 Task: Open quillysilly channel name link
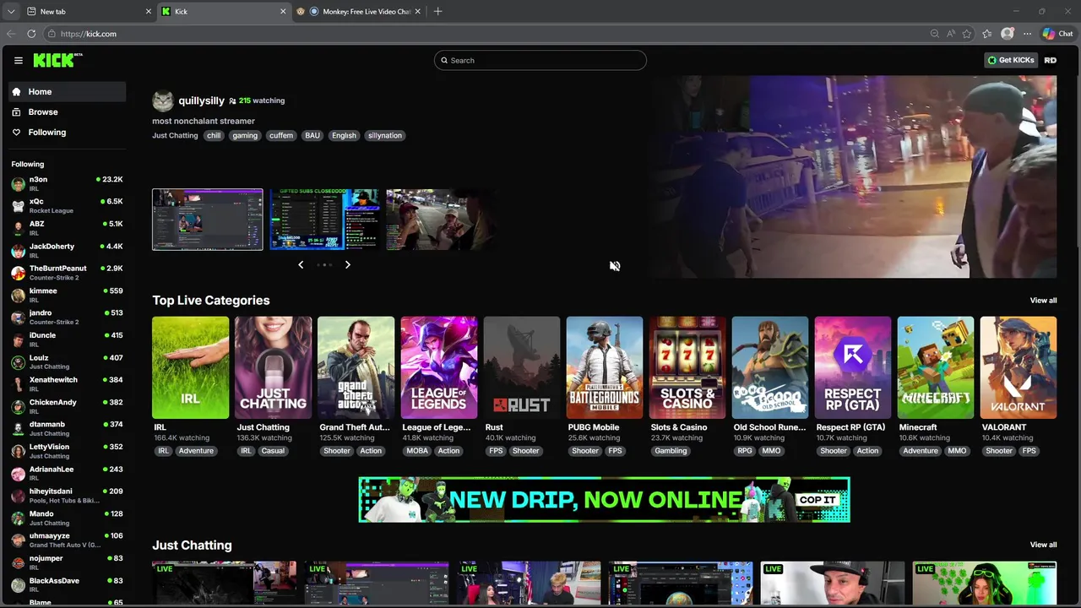(x=201, y=100)
